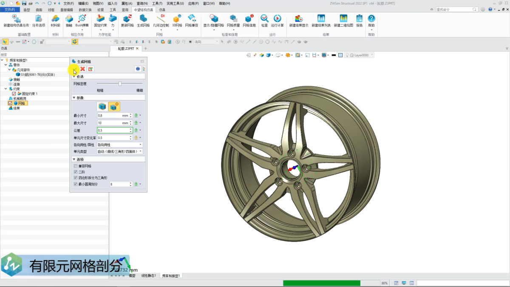This screenshot has height=287, width=510.
Task: Toggle 四边形拆分为三角形 checkbox
Action: point(76,178)
